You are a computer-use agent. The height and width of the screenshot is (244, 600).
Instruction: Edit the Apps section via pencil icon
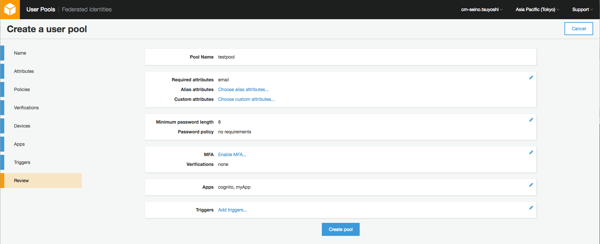(531, 185)
